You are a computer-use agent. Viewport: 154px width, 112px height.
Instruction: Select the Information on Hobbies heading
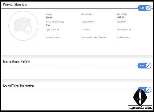point(17,62)
